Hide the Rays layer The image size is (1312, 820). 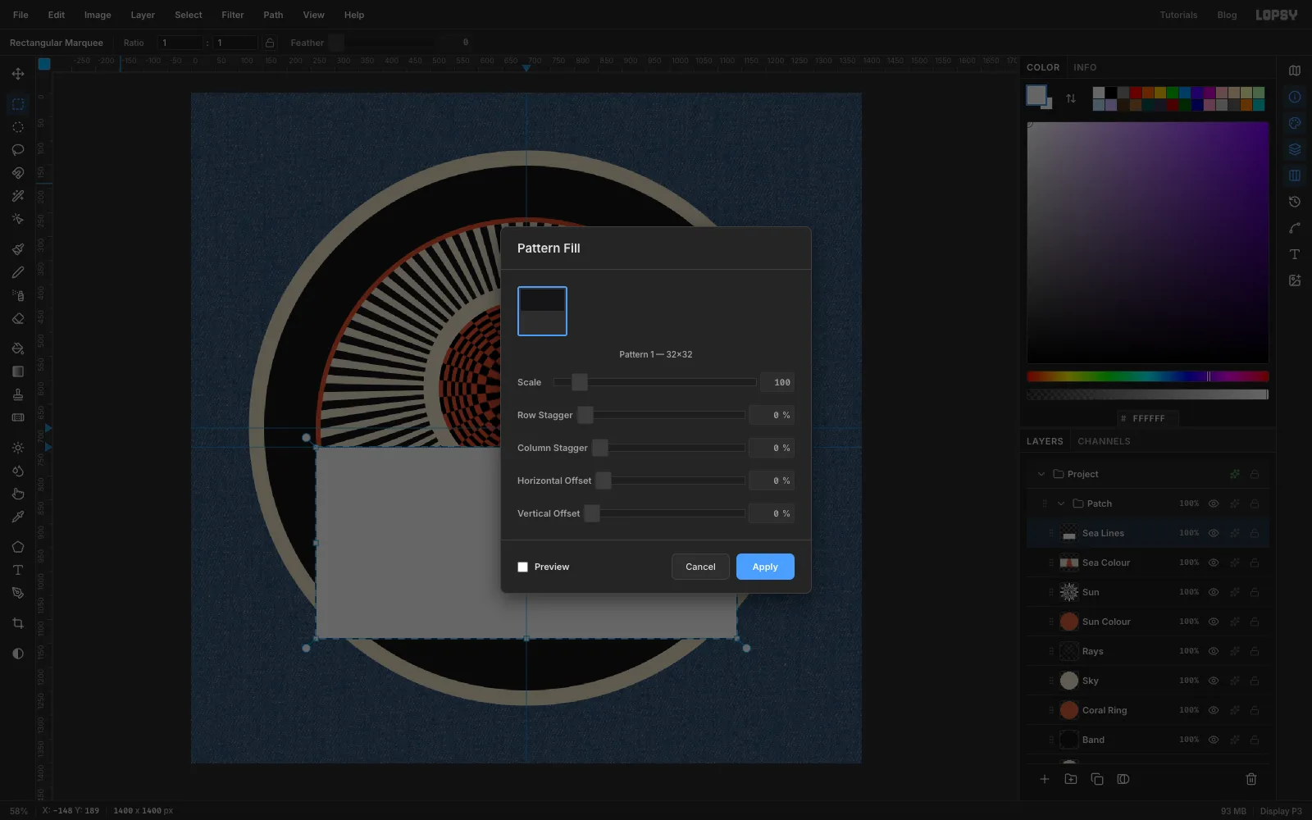[1214, 651]
